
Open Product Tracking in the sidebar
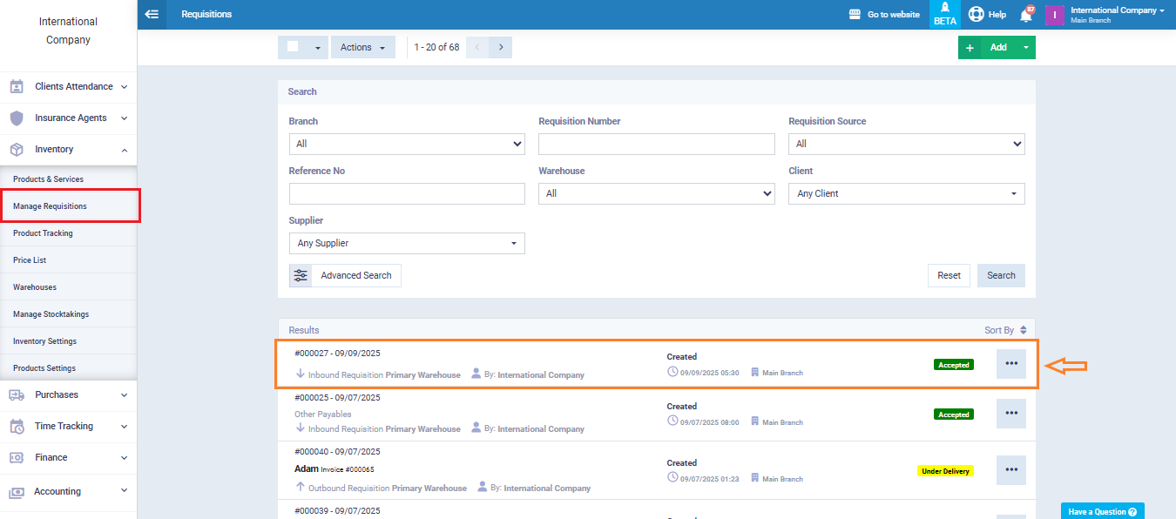pyautogui.click(x=43, y=233)
